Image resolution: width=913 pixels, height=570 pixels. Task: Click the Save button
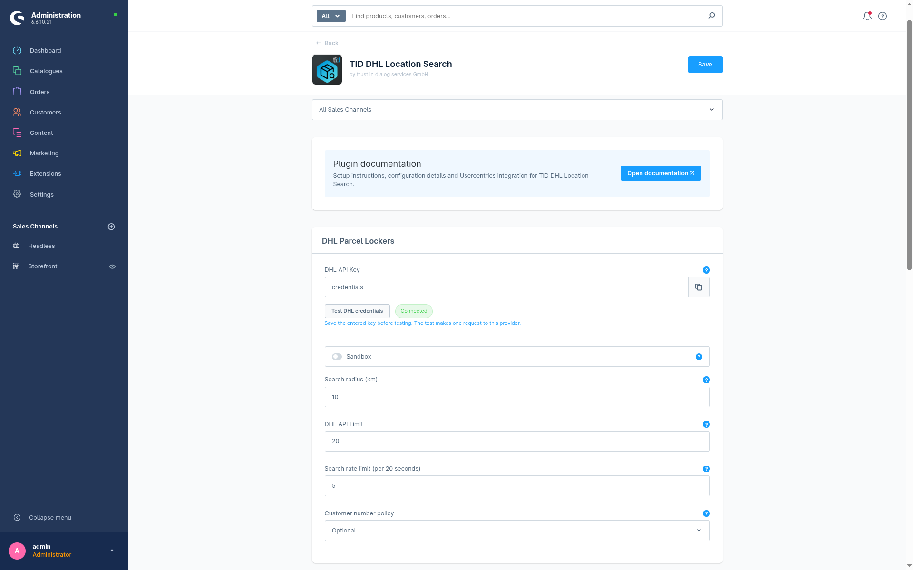coord(705,65)
